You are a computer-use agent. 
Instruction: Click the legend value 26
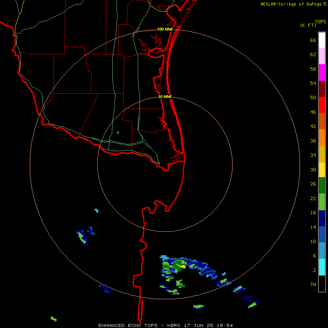[313, 184]
